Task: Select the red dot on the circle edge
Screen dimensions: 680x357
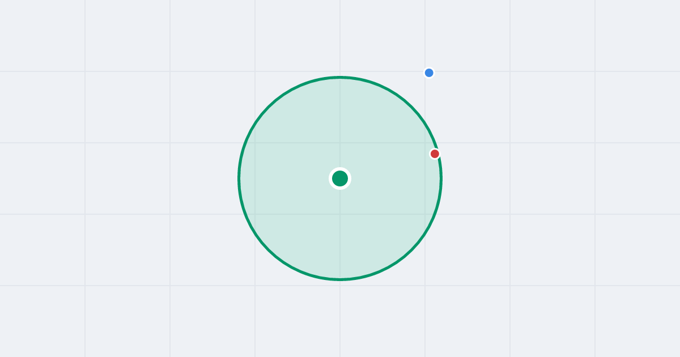Action: (x=435, y=154)
